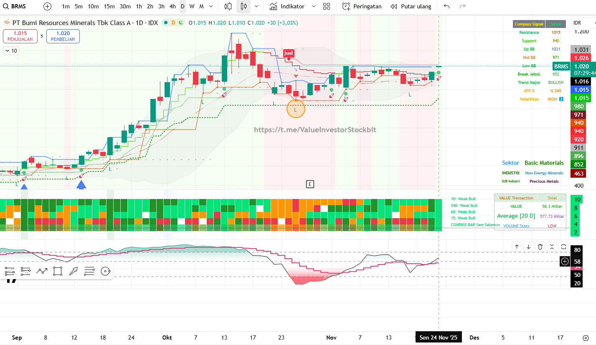Click the Basic Materials sector label
This screenshot has width=596, height=345.
(x=544, y=163)
